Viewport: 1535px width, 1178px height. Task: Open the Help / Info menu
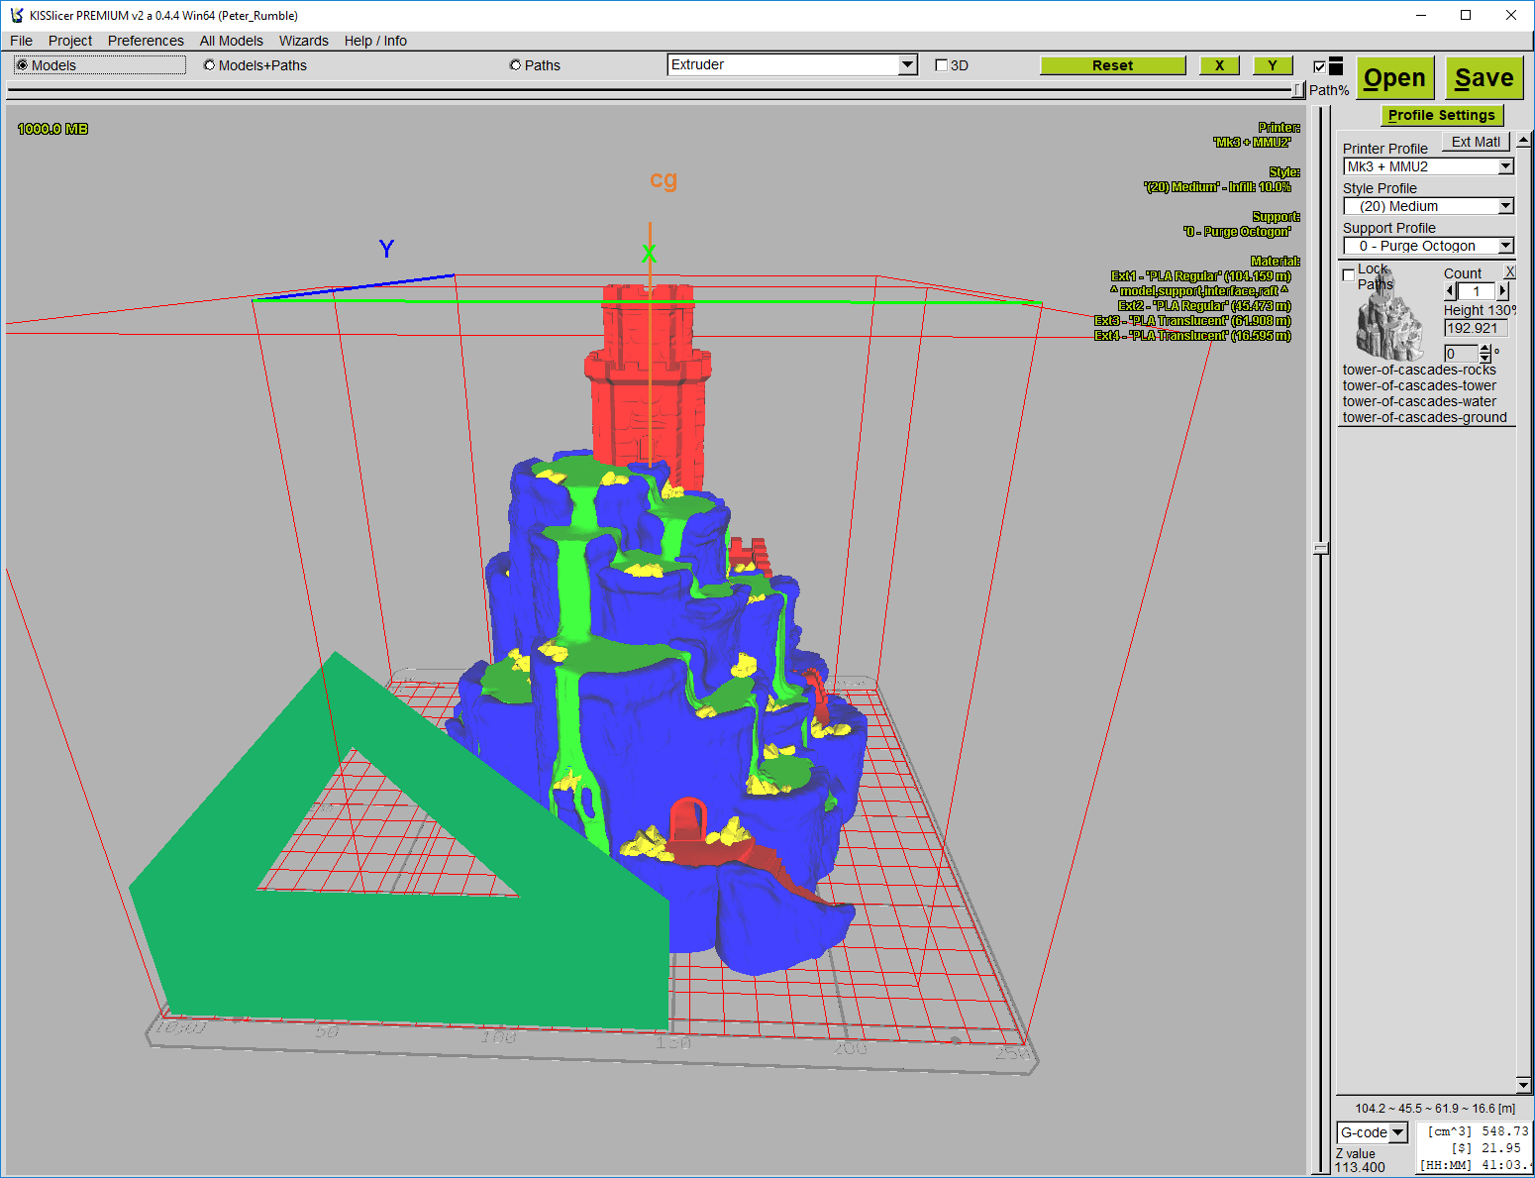[x=375, y=41]
